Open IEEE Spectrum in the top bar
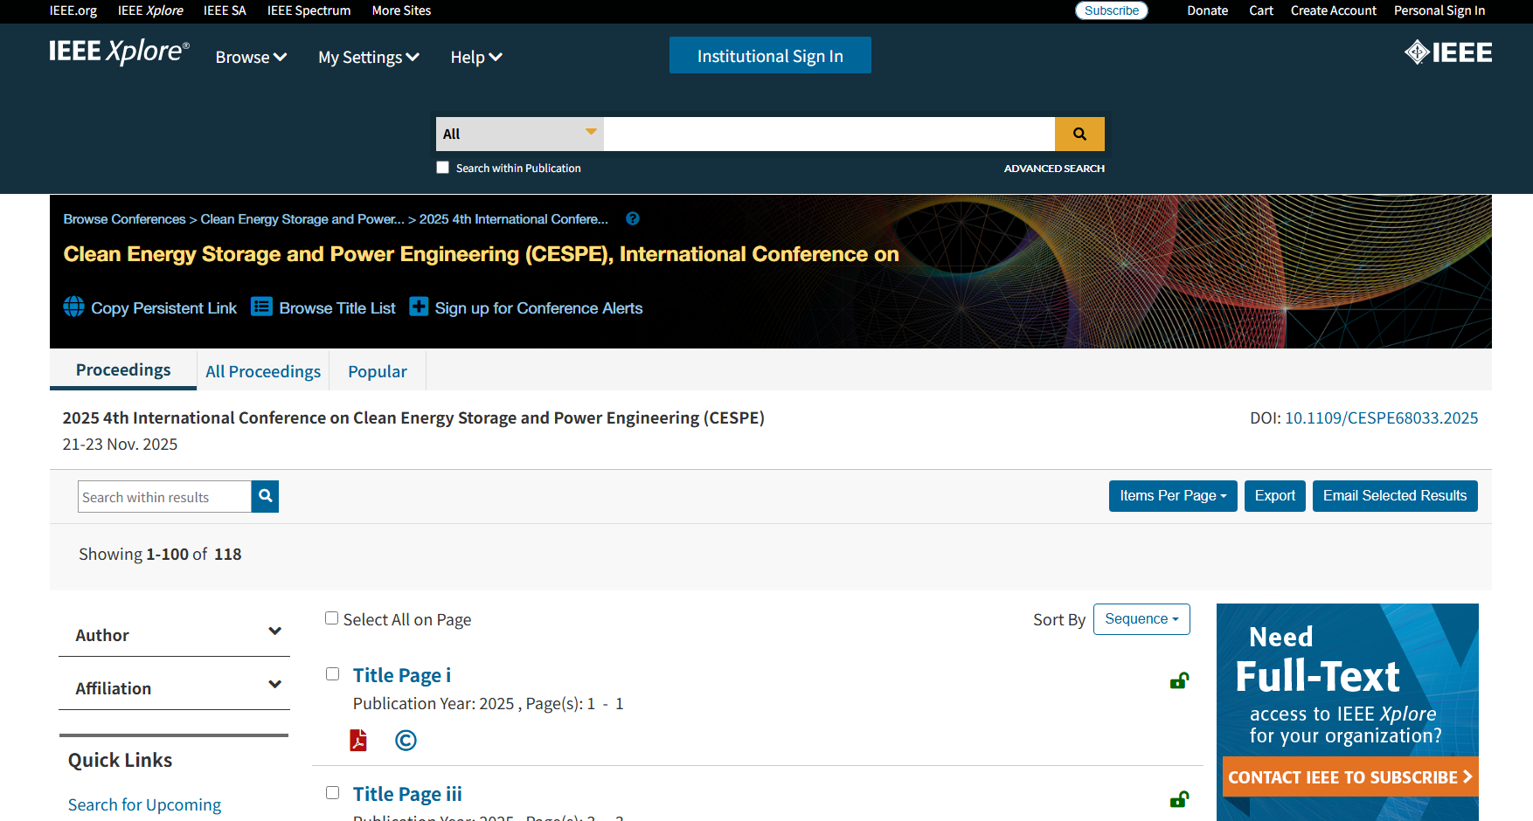Image resolution: width=1533 pixels, height=821 pixels. pos(309,10)
